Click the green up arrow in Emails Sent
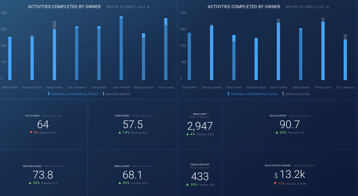 (x=187, y=134)
